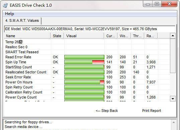Click worst value 253 of Seek Error Rate
This screenshot has height=130, width=180.
123,77
